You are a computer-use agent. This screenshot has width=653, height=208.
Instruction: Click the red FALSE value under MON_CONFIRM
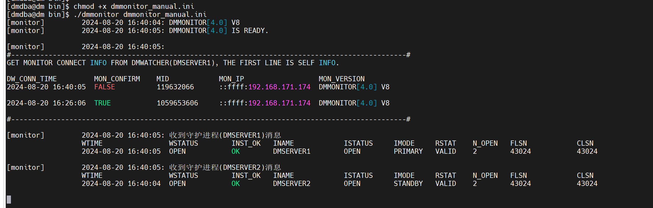pos(105,87)
